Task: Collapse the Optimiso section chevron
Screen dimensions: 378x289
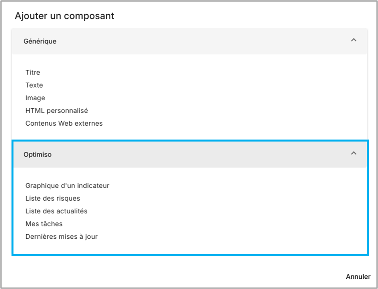Action: tap(354, 153)
